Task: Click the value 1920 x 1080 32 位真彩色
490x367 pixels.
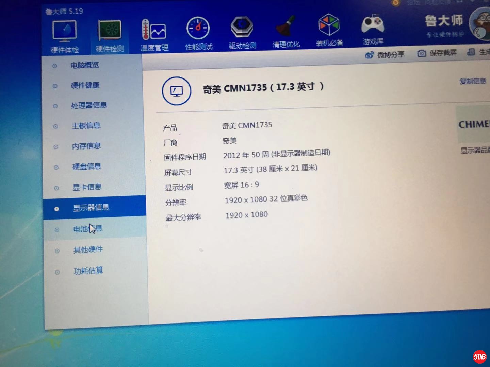Action: click(266, 199)
